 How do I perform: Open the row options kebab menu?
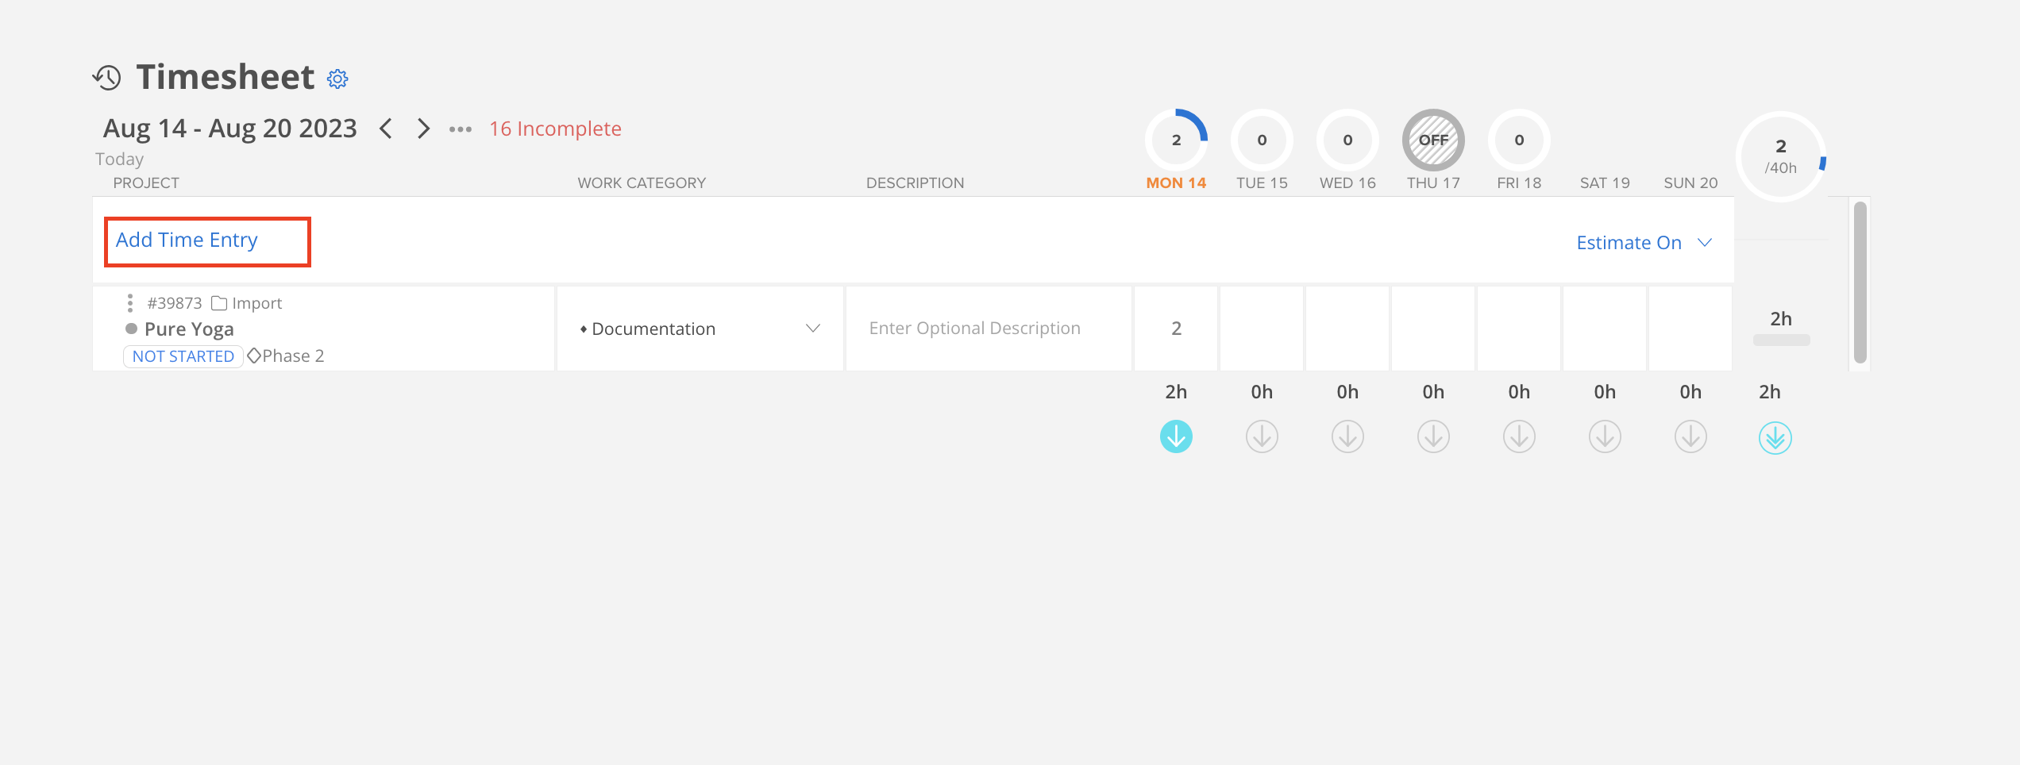(x=129, y=302)
